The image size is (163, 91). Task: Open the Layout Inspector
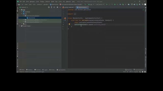pyautogui.click(x=139, y=70)
